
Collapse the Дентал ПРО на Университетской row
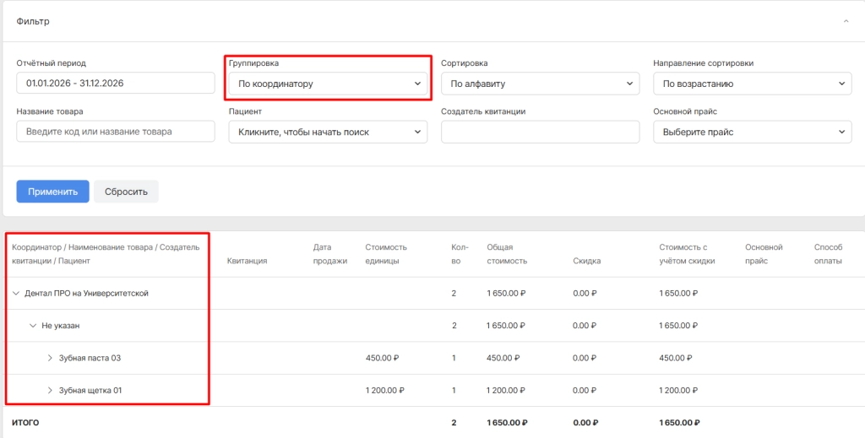(16, 294)
